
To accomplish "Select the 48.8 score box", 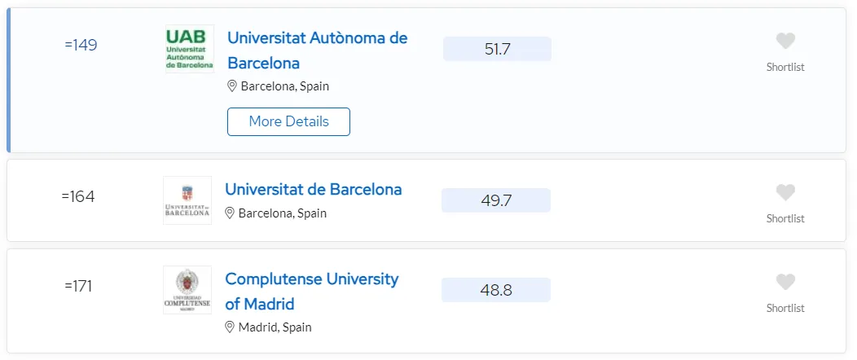I will click(x=496, y=290).
